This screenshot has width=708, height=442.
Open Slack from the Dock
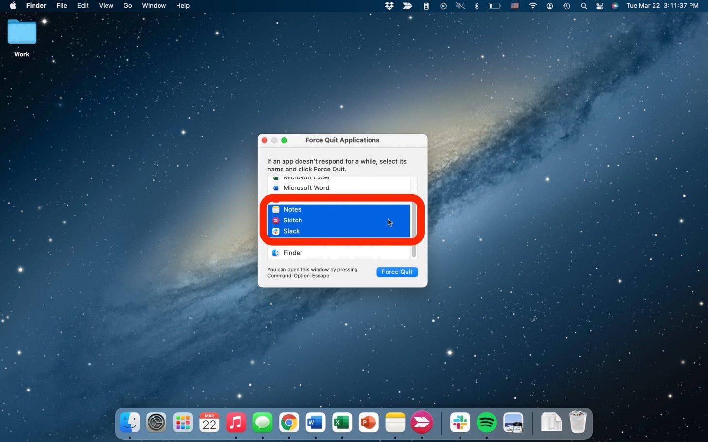point(460,423)
